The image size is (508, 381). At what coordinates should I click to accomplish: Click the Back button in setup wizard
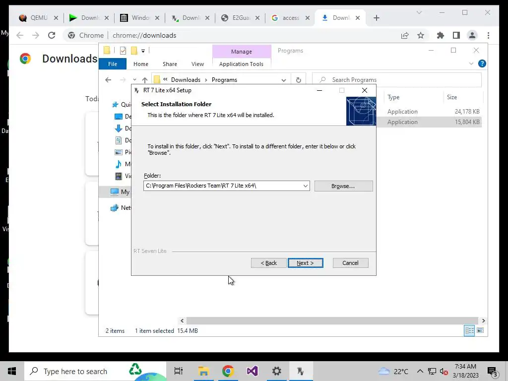[x=268, y=263]
